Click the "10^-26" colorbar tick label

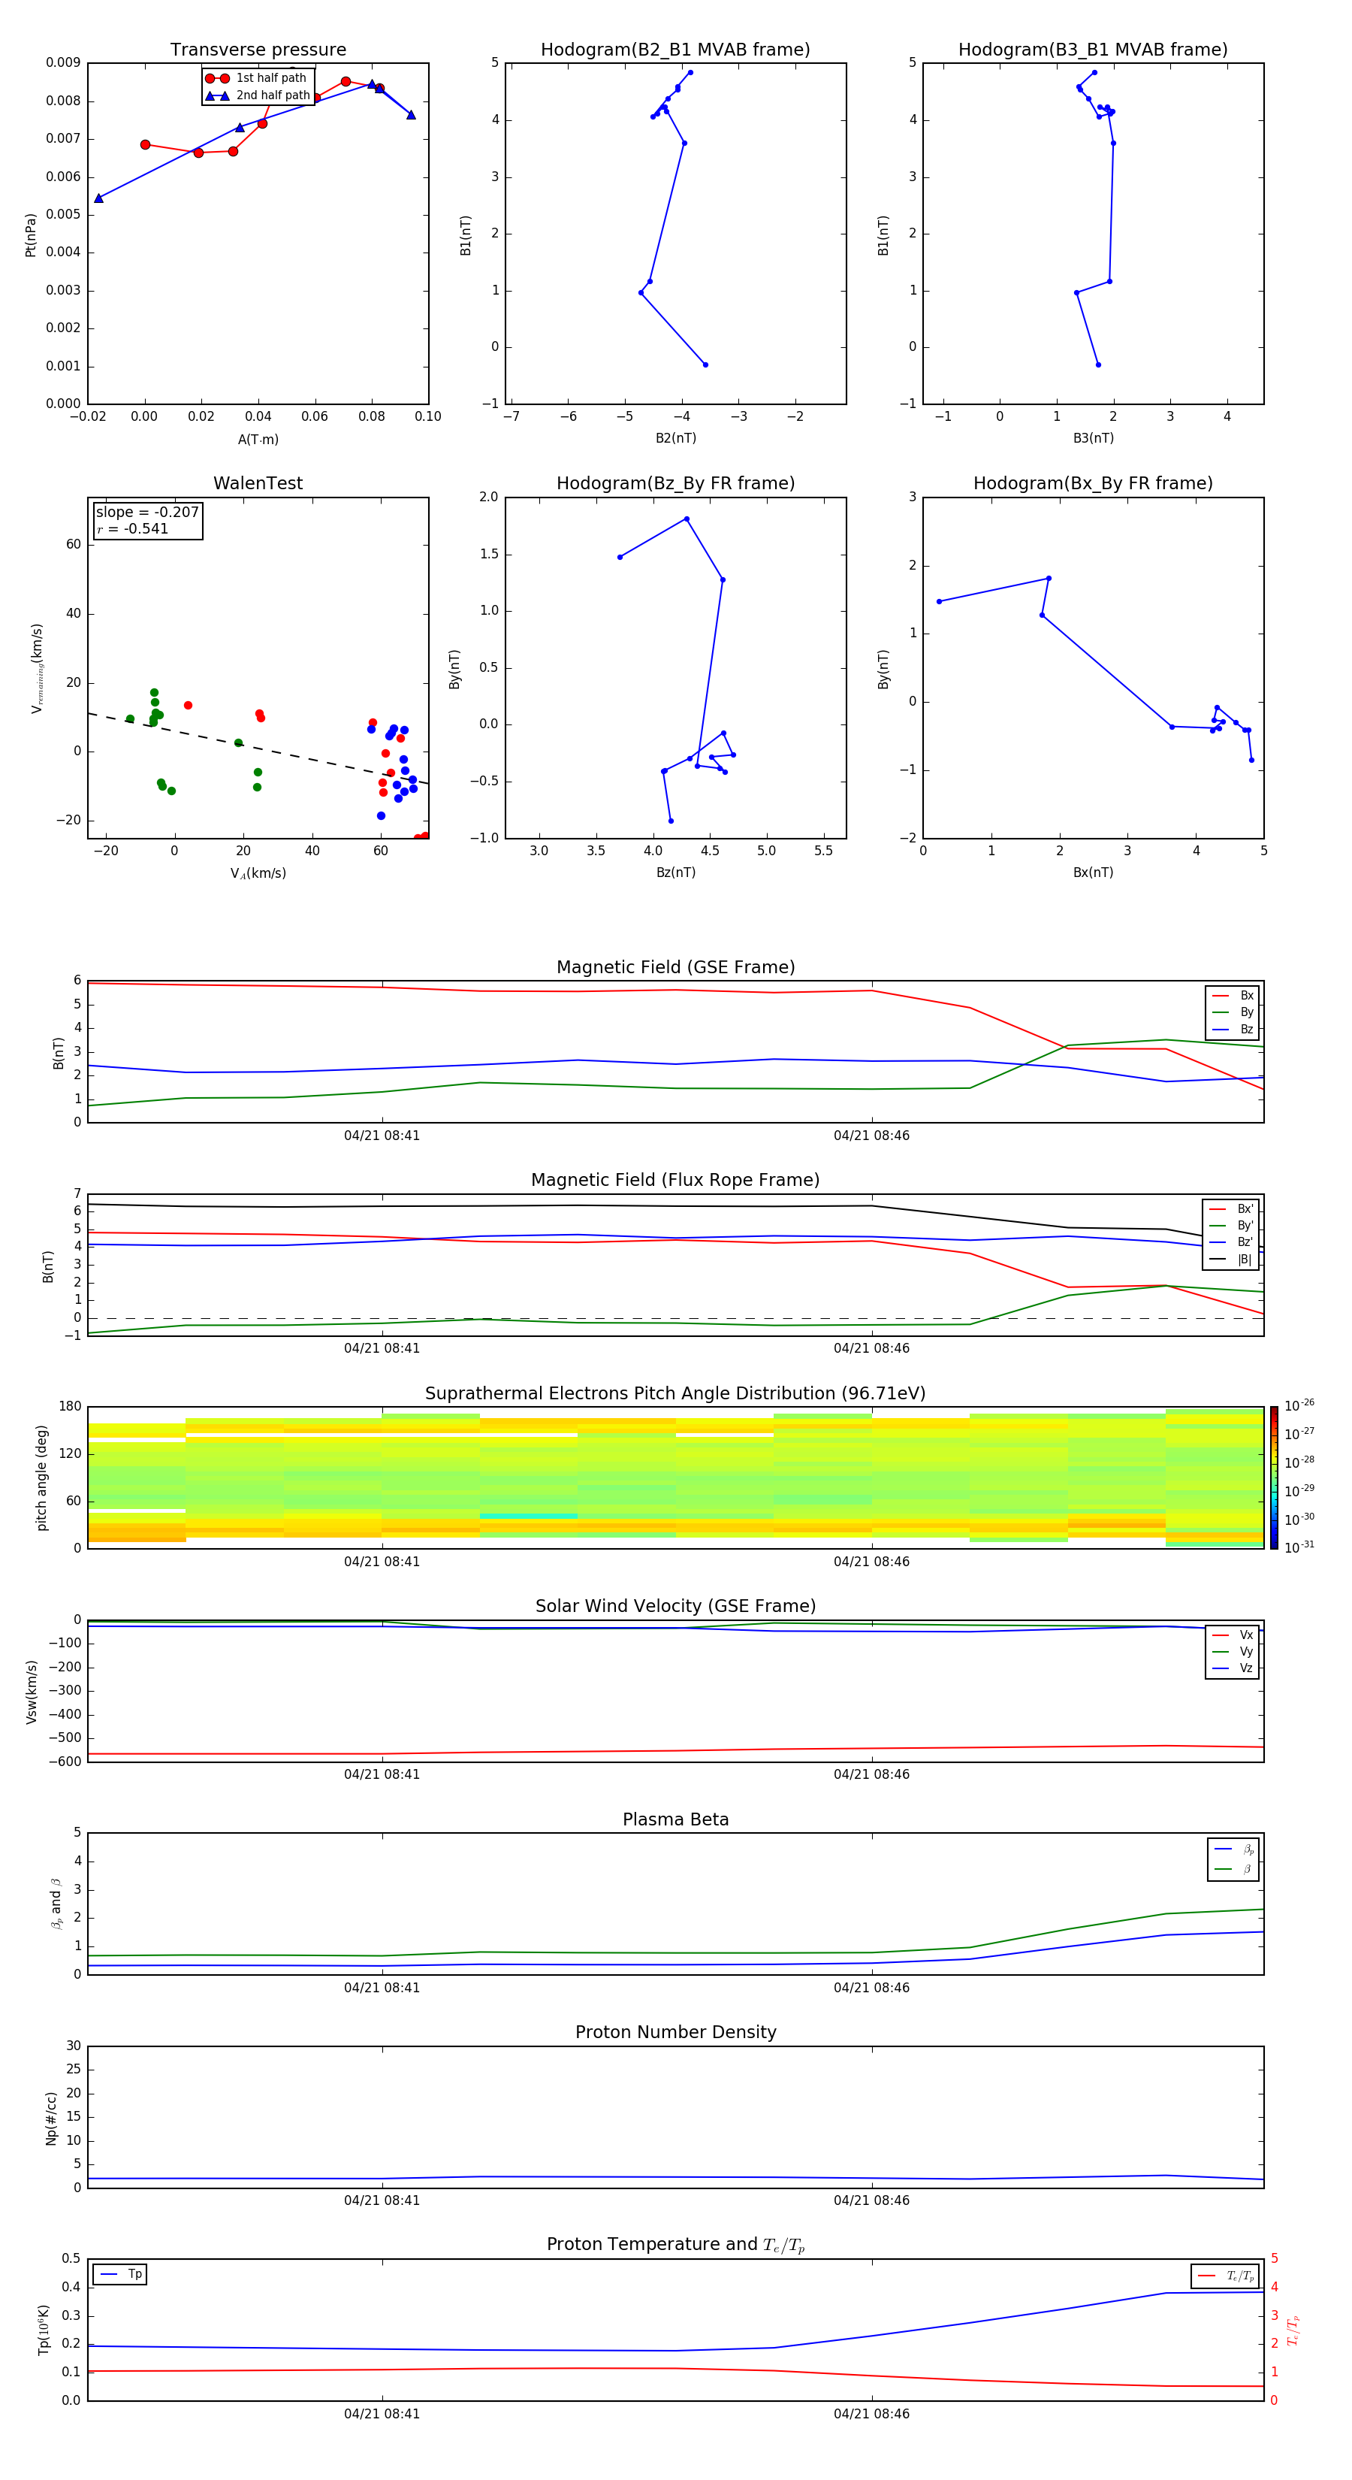pos(1299,1405)
